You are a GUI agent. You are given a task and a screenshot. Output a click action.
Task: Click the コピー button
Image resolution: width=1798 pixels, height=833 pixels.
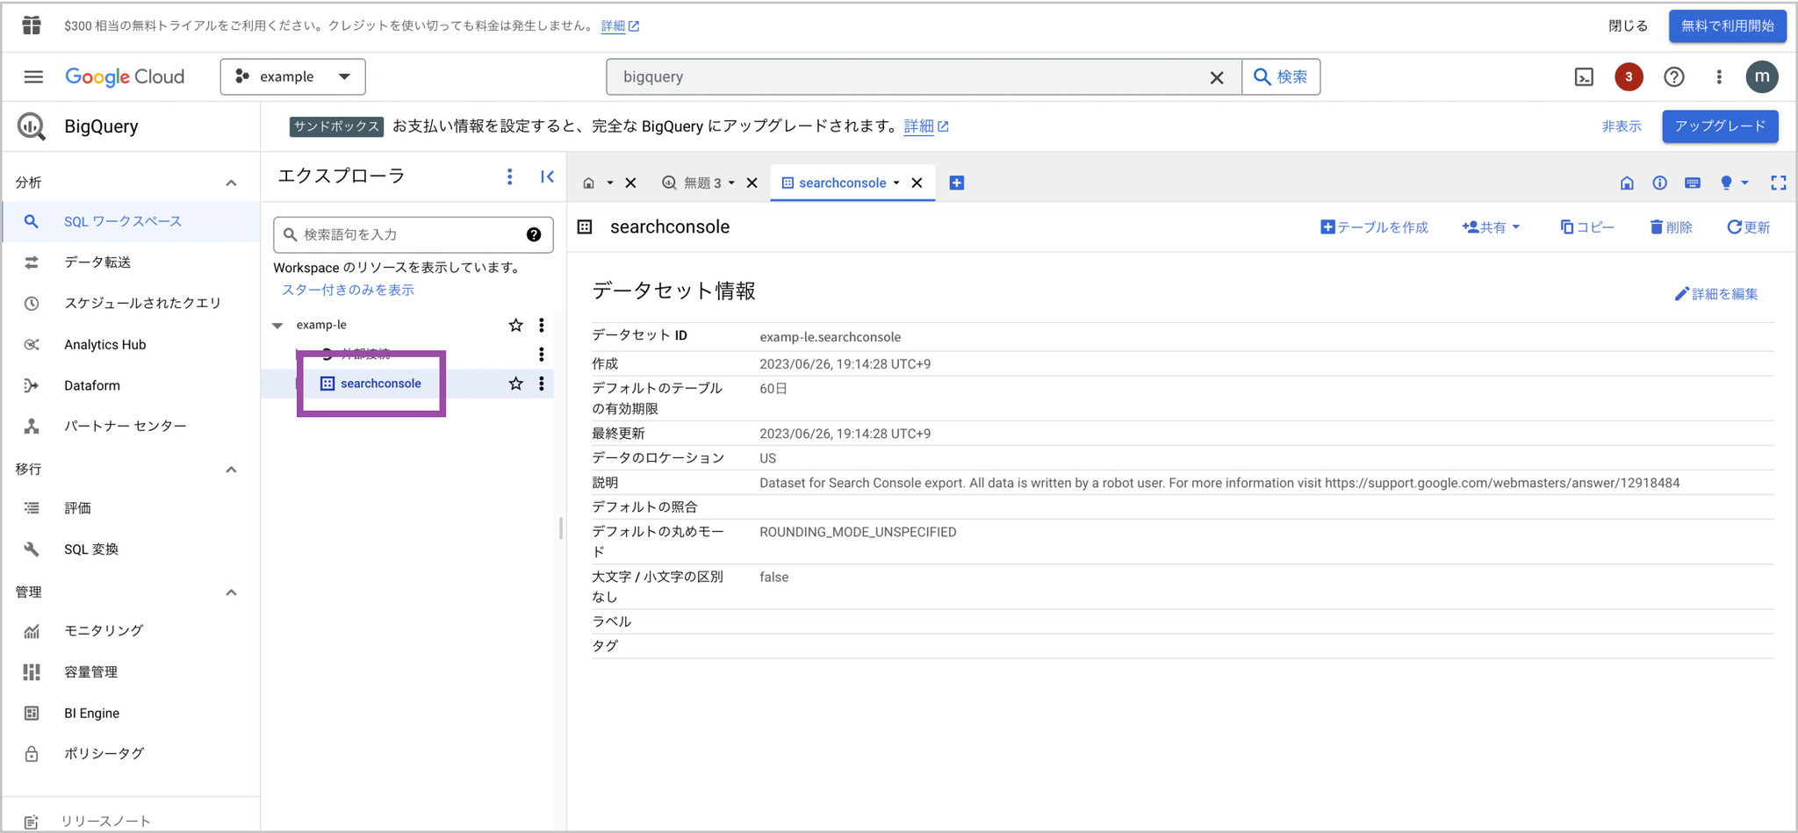click(x=1586, y=227)
